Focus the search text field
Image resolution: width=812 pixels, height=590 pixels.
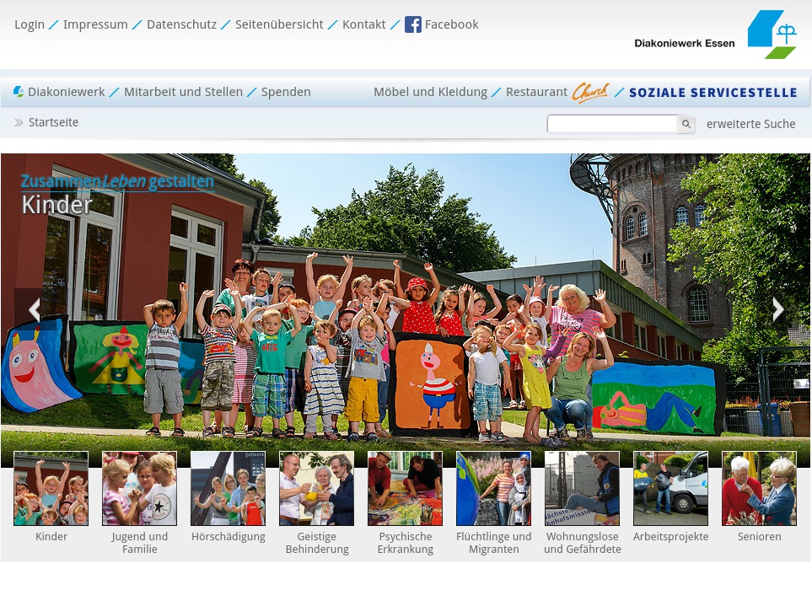point(611,124)
